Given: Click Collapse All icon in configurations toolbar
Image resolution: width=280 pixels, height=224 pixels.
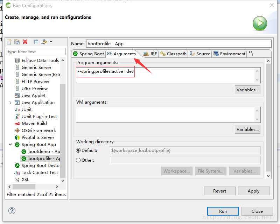Looking at the screenshot, I should point(36,42).
